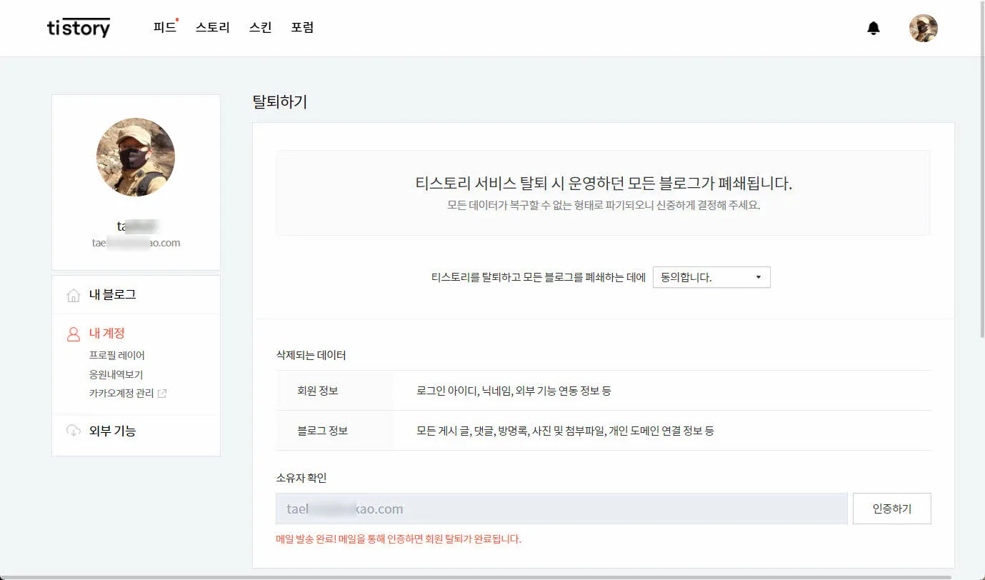The width and height of the screenshot is (985, 580).
Task: Open 응원내역보기 page
Action: point(116,374)
